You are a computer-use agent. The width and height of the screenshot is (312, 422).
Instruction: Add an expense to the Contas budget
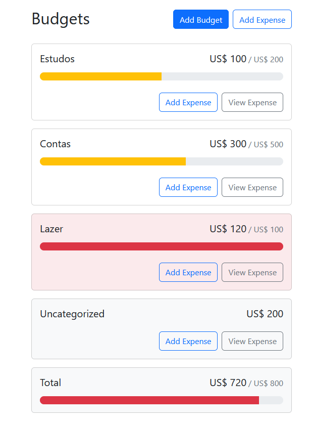(188, 187)
